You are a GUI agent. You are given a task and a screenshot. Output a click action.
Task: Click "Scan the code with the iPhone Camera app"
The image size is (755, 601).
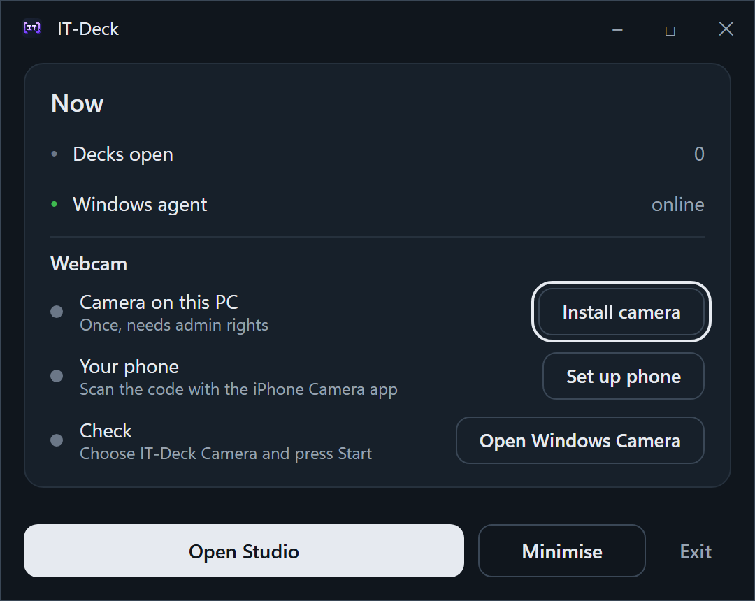(x=238, y=389)
